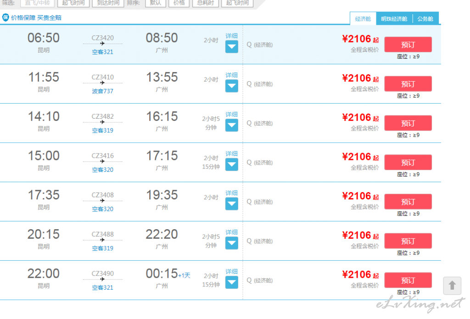470x319 pixels.
Task: Book the 14:10 Kunming flight
Action: 408,123
